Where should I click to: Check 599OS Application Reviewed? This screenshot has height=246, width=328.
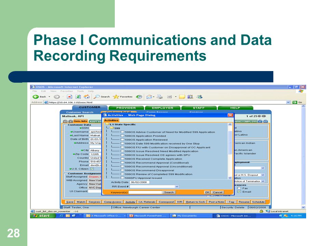[122, 139]
